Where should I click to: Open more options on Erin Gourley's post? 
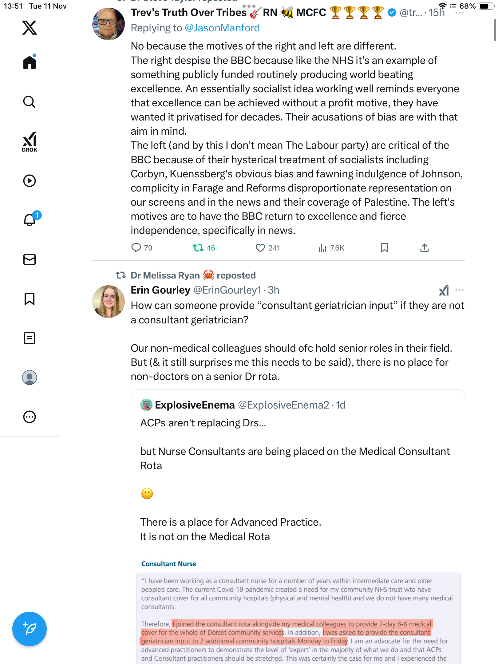[x=459, y=290]
